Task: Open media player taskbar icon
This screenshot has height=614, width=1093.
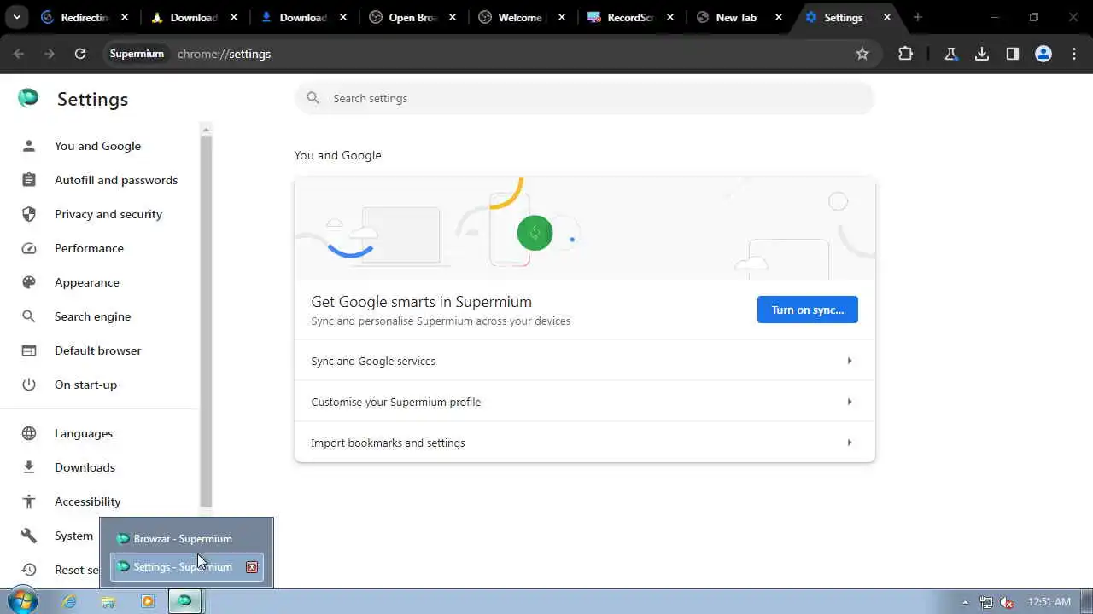Action: click(148, 601)
